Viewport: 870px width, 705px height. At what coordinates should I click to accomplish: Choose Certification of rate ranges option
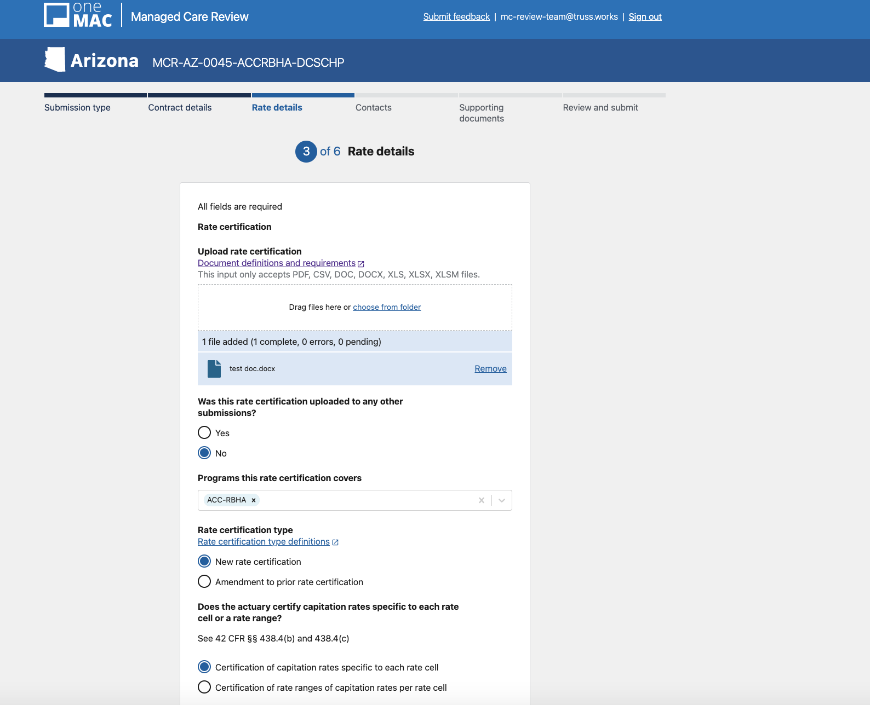coord(204,687)
